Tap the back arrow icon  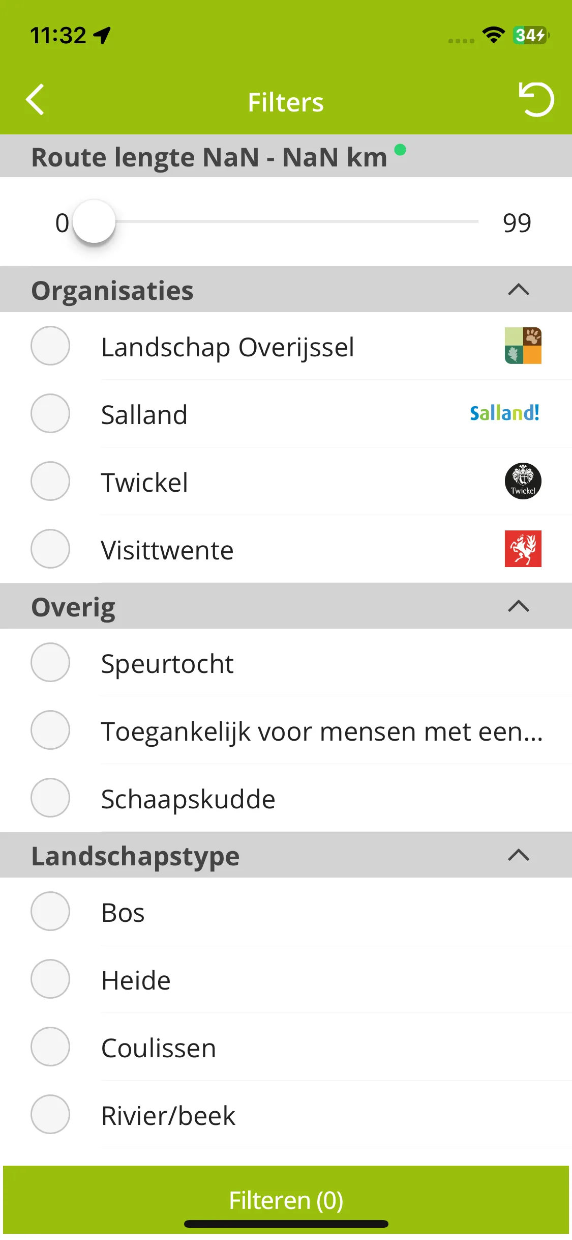(35, 99)
